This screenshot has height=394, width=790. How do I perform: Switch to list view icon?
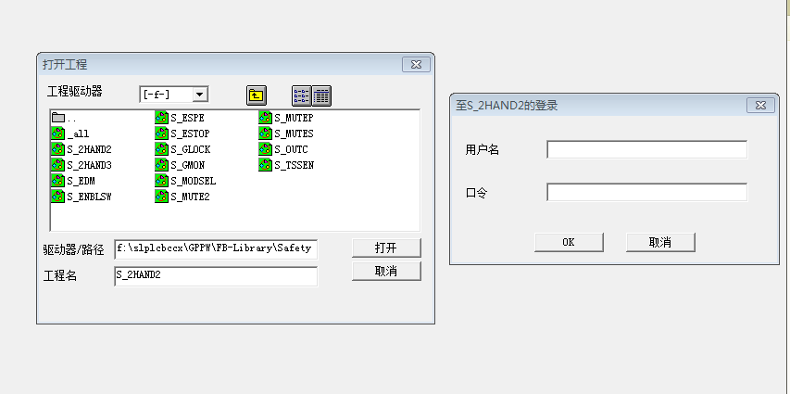point(302,95)
